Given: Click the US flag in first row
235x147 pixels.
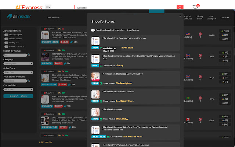Looking at the screenshot, I should click(188, 34).
